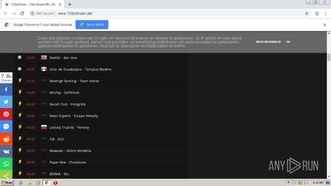Share on Twitter via sidebar icon
Screen dimensions: 331x186
click(x=6, y=102)
